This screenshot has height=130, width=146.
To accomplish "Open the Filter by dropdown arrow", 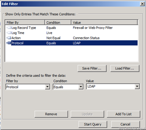I will 47,87.
